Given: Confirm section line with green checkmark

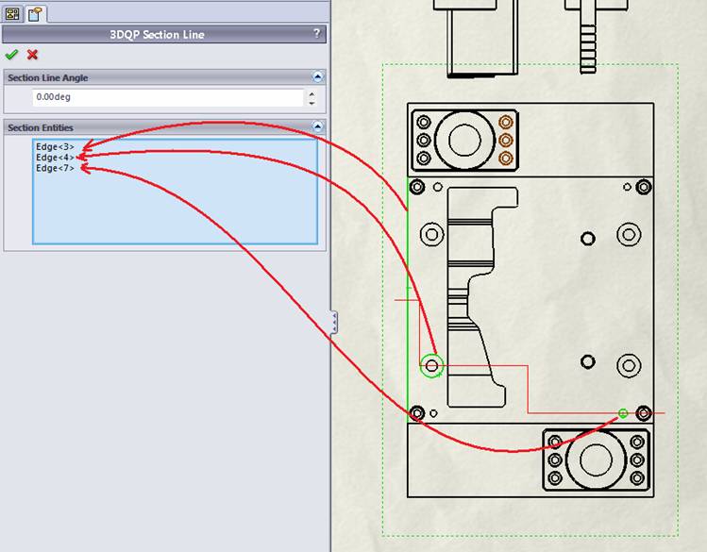Looking at the screenshot, I should 11,55.
